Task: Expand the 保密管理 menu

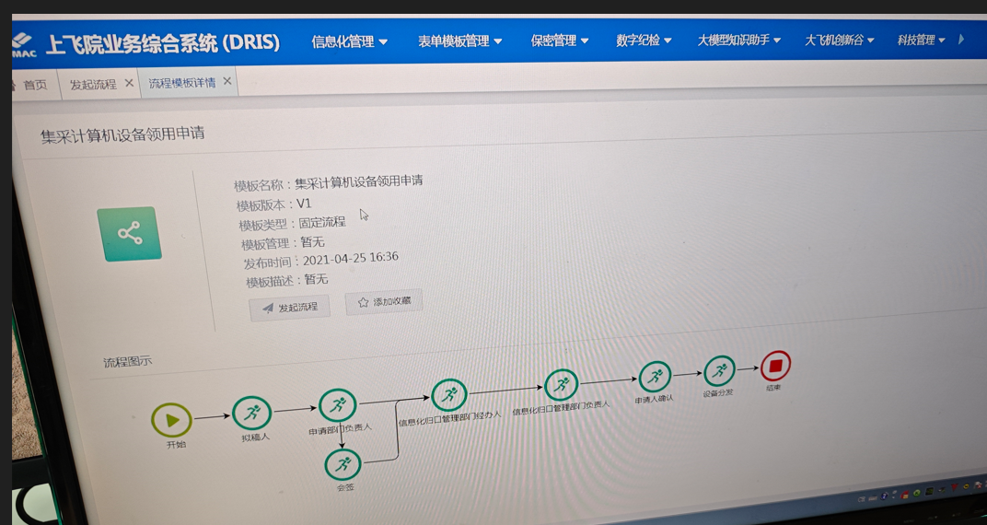Action: coord(559,41)
